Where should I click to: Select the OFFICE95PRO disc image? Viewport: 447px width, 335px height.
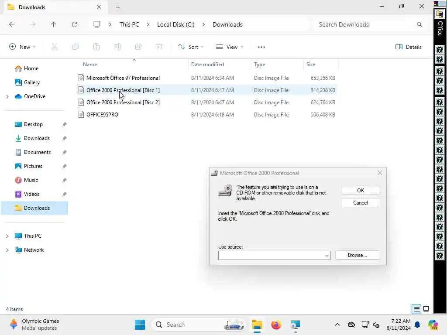207,115
